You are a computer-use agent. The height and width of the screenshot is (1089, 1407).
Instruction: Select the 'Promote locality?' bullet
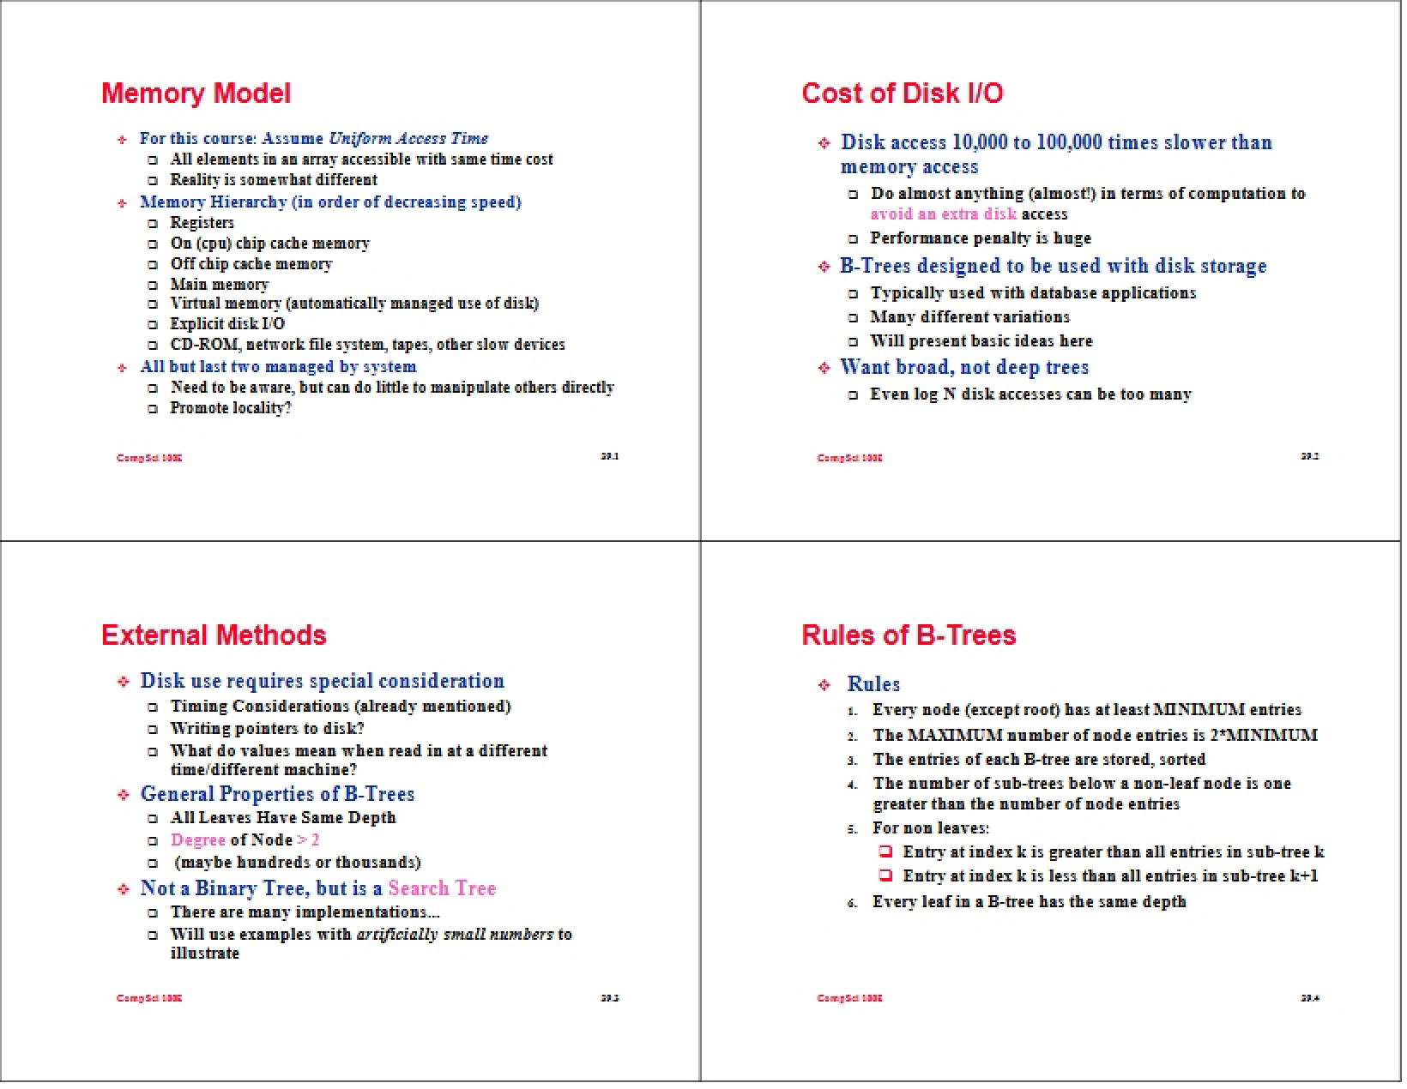point(230,408)
